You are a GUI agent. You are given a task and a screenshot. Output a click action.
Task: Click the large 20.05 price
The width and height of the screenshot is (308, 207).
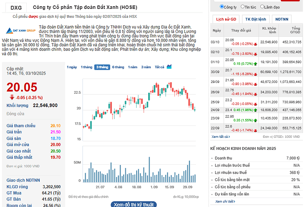click(x=22, y=87)
